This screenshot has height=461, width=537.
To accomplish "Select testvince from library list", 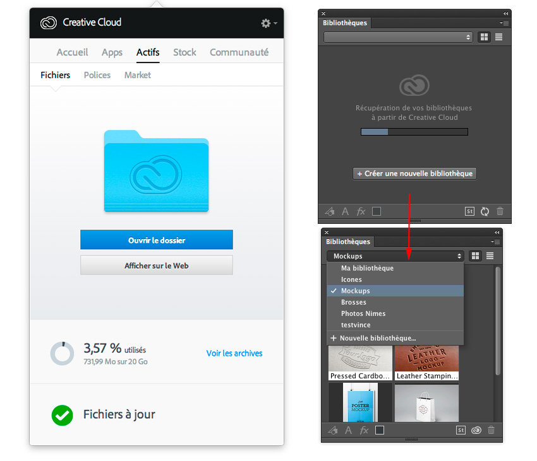I will pyautogui.click(x=395, y=325).
